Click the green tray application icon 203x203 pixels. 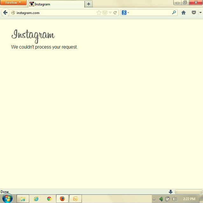(161, 199)
